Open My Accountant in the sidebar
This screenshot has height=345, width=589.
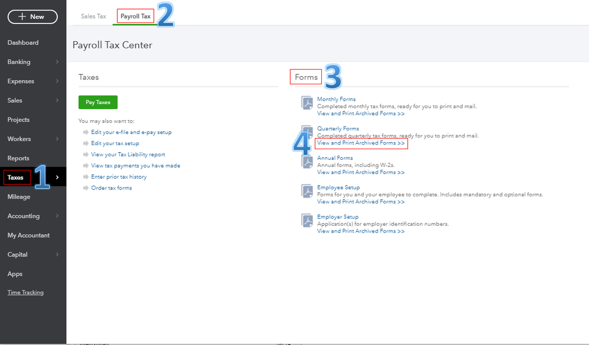28,235
